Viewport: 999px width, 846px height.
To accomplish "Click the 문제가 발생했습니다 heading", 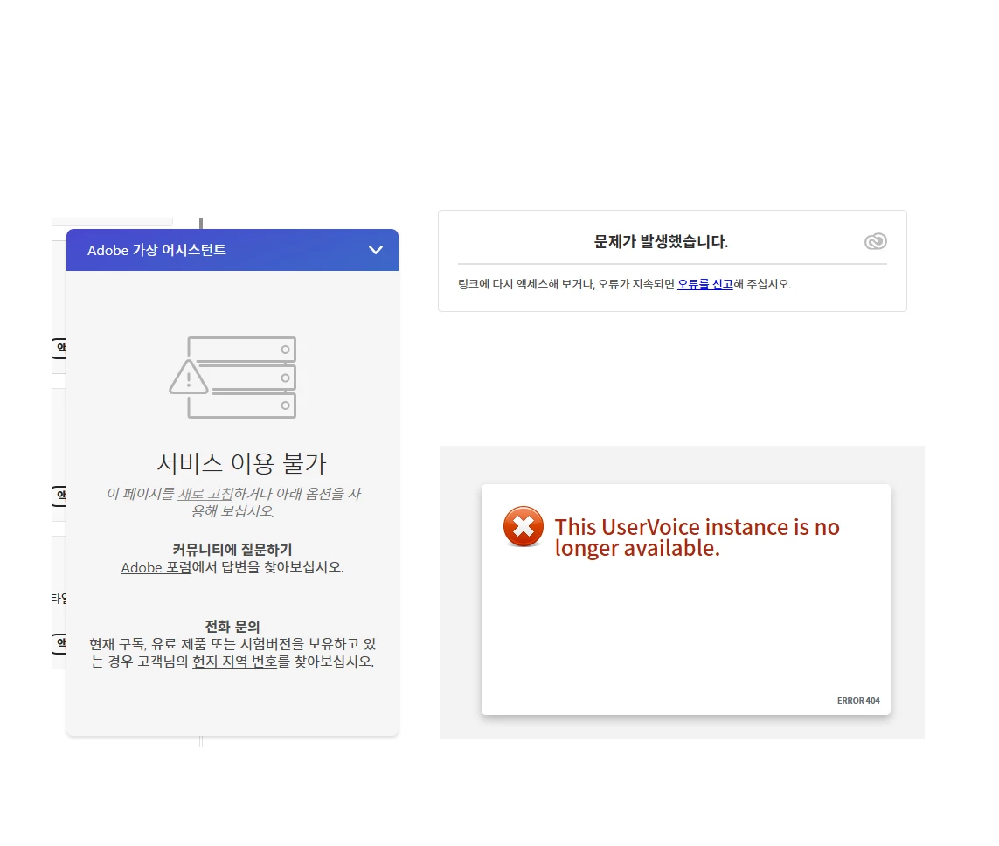I will 661,241.
